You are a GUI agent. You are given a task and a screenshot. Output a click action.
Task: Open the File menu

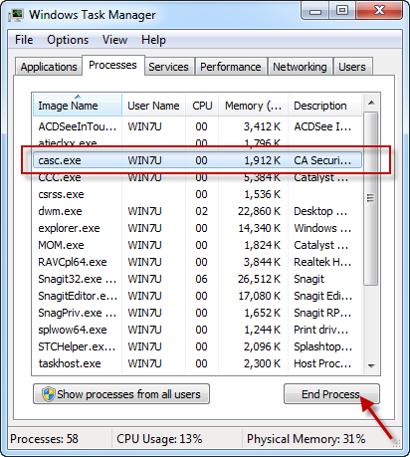pos(24,40)
